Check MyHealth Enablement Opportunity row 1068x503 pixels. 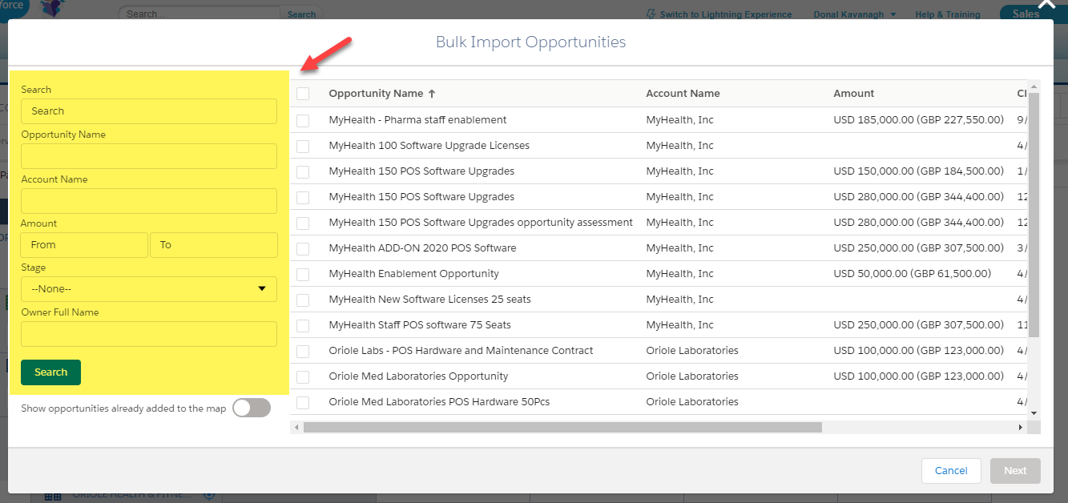303,274
